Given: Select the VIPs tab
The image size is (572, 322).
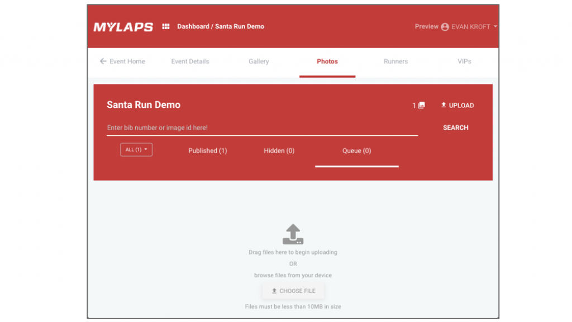Looking at the screenshot, I should coord(464,61).
